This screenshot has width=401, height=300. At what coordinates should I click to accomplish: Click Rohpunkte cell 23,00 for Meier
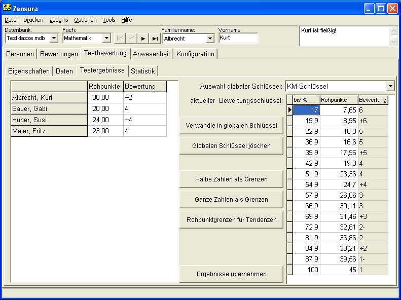(x=105, y=131)
